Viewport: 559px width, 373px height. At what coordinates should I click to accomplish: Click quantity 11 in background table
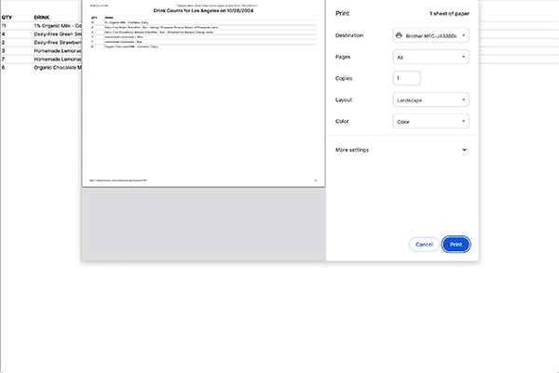(4, 26)
